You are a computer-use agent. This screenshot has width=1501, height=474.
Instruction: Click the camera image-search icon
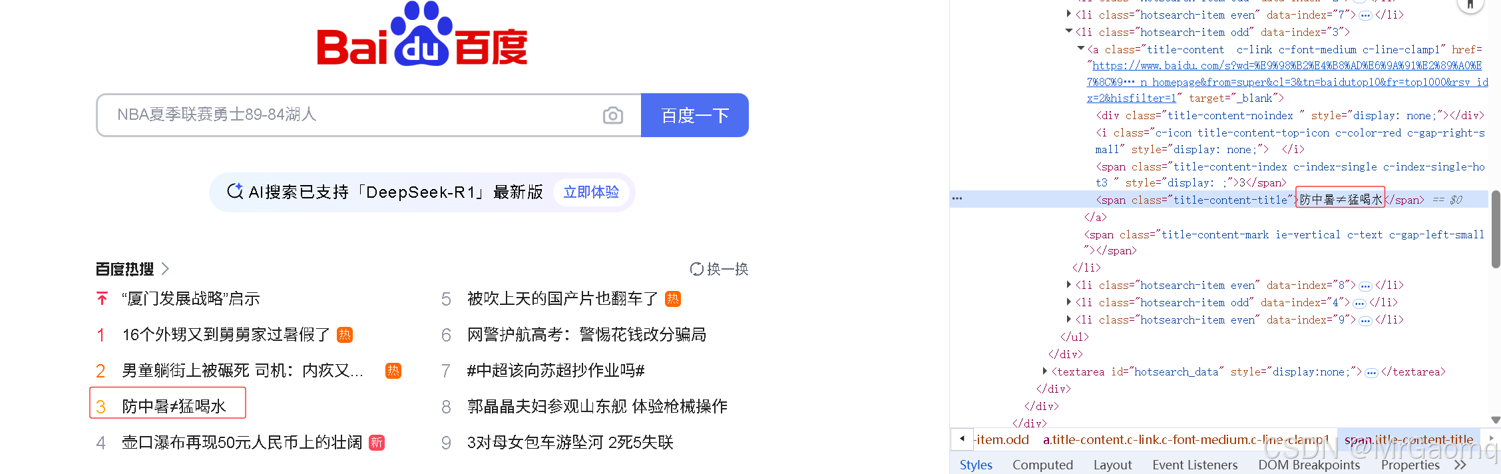(x=612, y=115)
